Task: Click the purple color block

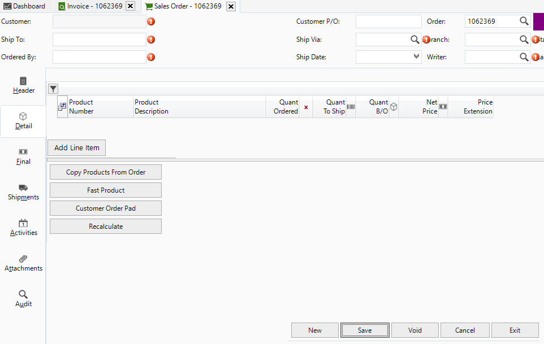Action: tap(538, 21)
